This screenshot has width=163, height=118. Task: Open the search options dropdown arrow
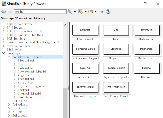75,12
